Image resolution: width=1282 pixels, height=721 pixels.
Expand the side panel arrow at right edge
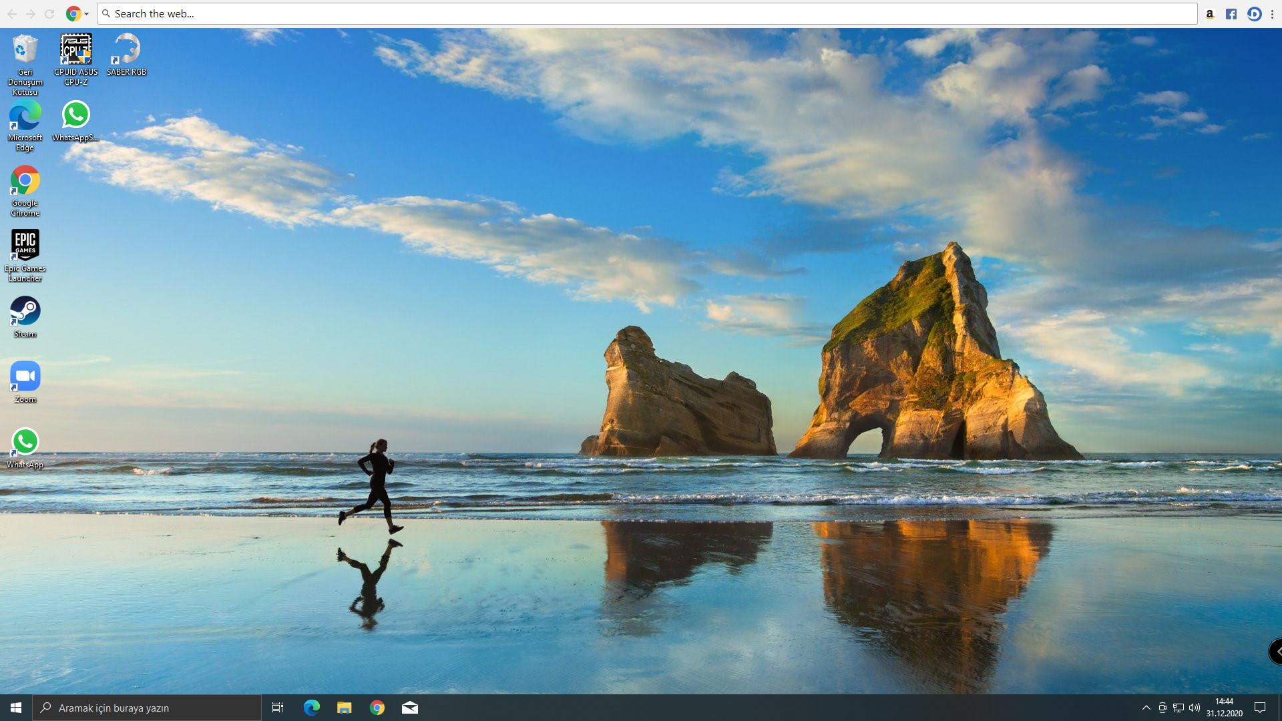pyautogui.click(x=1276, y=652)
